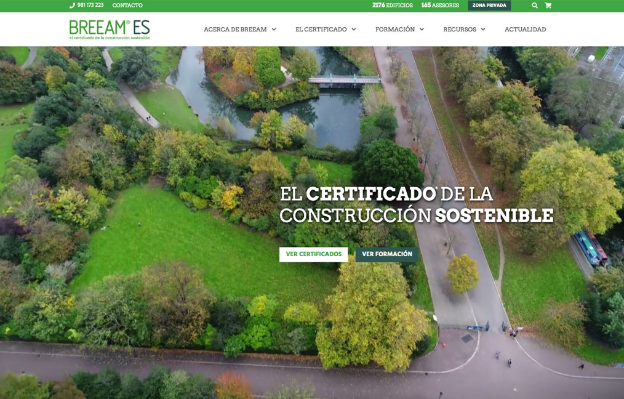The width and height of the screenshot is (624, 399).
Task: Go to the ACTUALIDAD section
Action: tap(526, 30)
